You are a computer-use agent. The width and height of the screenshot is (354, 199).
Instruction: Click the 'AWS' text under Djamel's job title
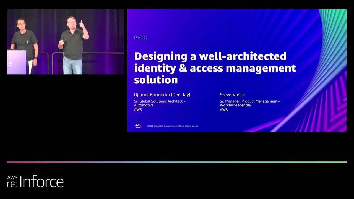click(138, 110)
